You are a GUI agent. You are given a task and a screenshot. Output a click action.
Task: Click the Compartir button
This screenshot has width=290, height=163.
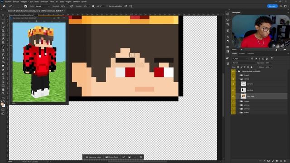point(272,6)
